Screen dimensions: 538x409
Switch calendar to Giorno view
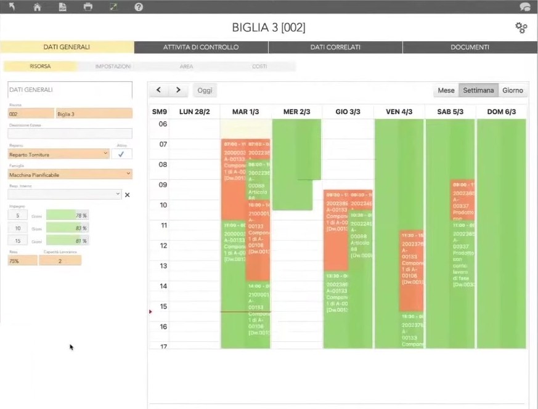513,90
